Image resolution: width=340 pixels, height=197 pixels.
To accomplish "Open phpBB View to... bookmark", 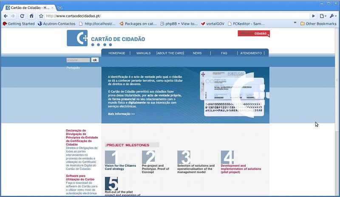I will click(x=179, y=24).
